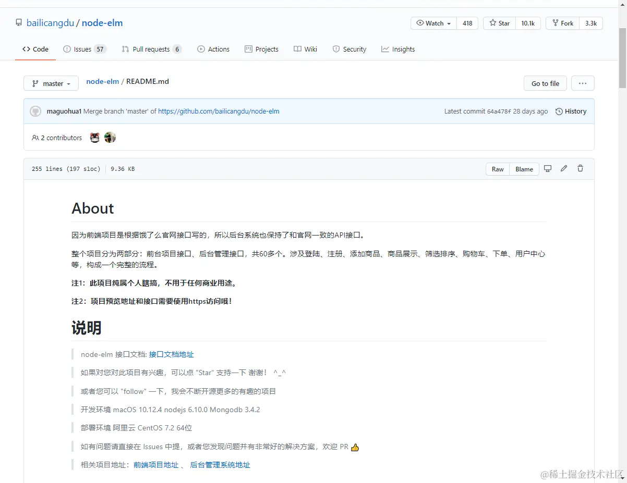Click the About heading
This screenshot has width=627, height=483.
point(92,208)
